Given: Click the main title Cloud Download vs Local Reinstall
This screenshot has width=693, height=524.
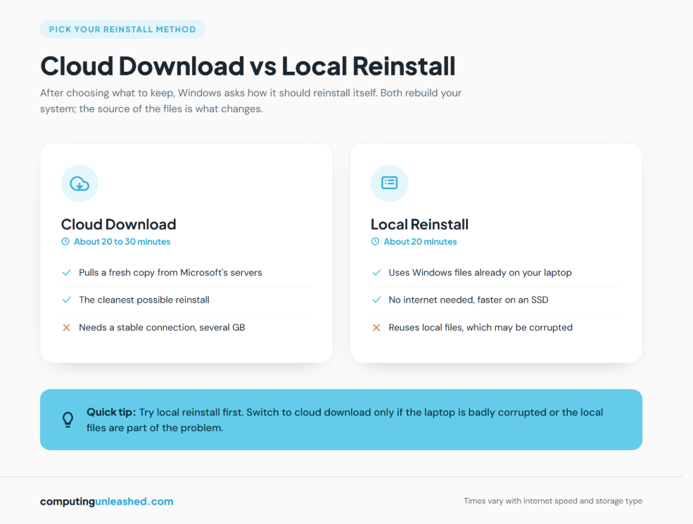Looking at the screenshot, I should pyautogui.click(x=248, y=66).
